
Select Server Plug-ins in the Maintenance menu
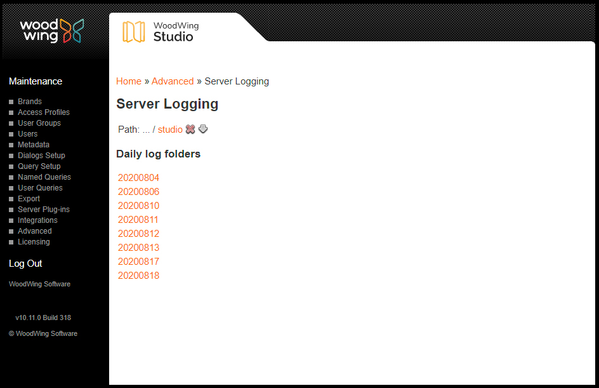[43, 210]
